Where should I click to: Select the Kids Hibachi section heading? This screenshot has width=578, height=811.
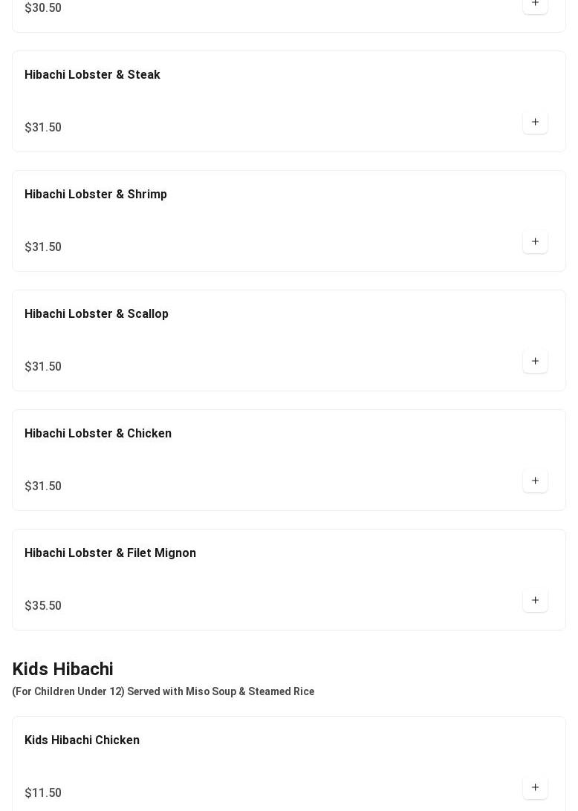[62, 669]
